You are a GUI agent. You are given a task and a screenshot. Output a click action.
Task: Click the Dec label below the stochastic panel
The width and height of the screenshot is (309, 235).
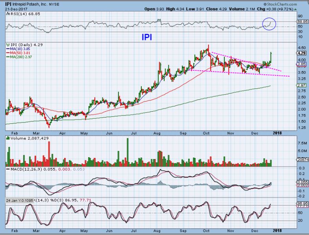(x=254, y=231)
